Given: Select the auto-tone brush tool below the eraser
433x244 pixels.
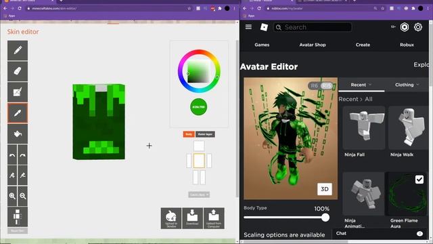Looking at the screenshot, I should (18, 92).
